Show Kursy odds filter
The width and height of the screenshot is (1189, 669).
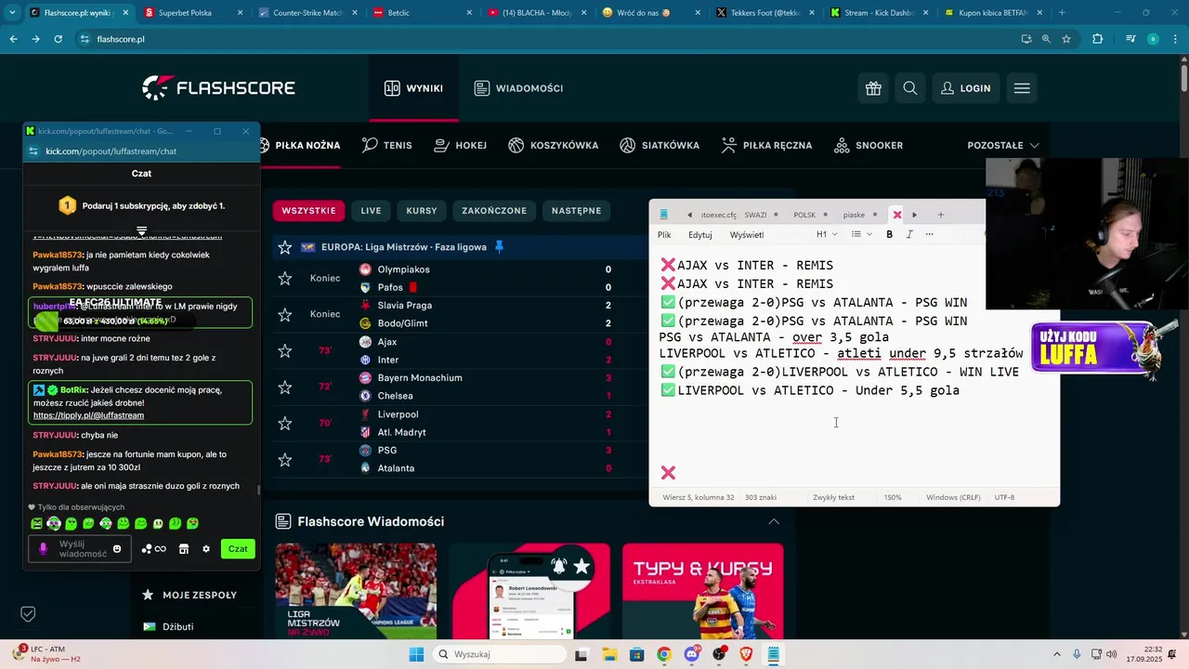pos(422,211)
